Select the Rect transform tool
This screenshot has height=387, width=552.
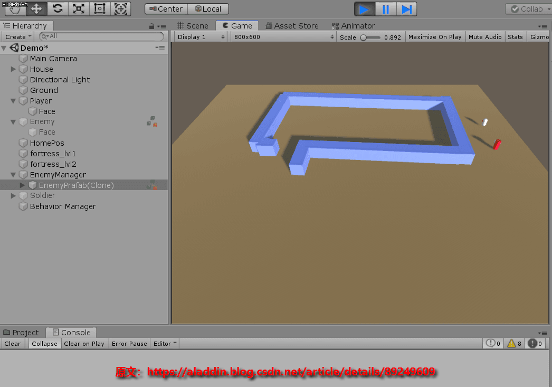tap(100, 9)
